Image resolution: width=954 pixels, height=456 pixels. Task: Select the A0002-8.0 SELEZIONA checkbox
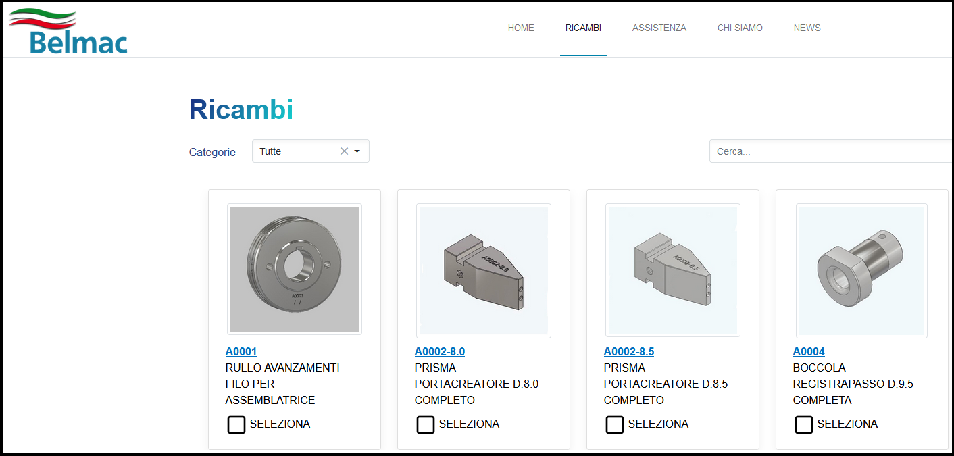(x=426, y=424)
